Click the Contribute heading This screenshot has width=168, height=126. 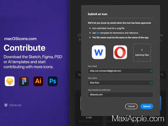pos(25,48)
